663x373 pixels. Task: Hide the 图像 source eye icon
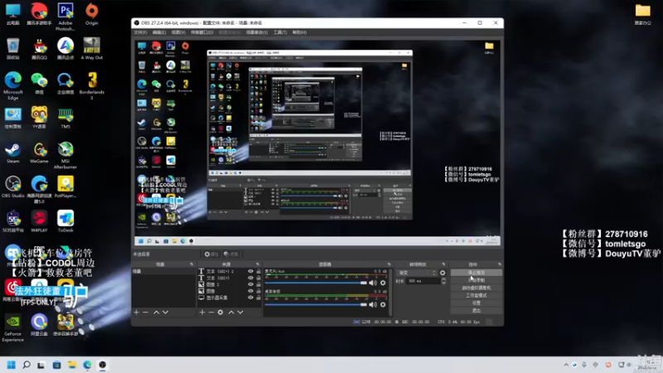coord(250,291)
